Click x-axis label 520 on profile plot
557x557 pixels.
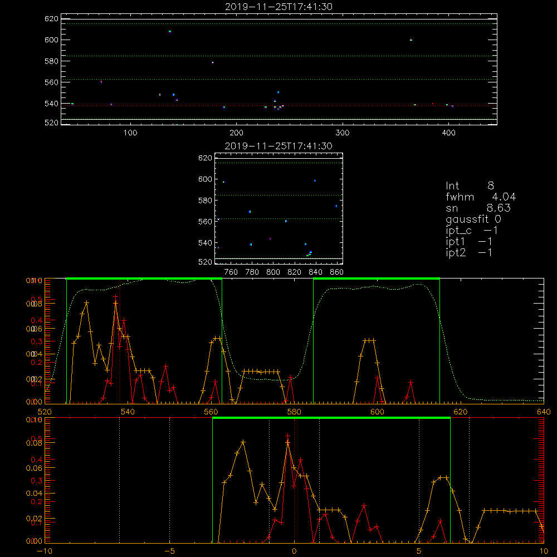click(45, 412)
